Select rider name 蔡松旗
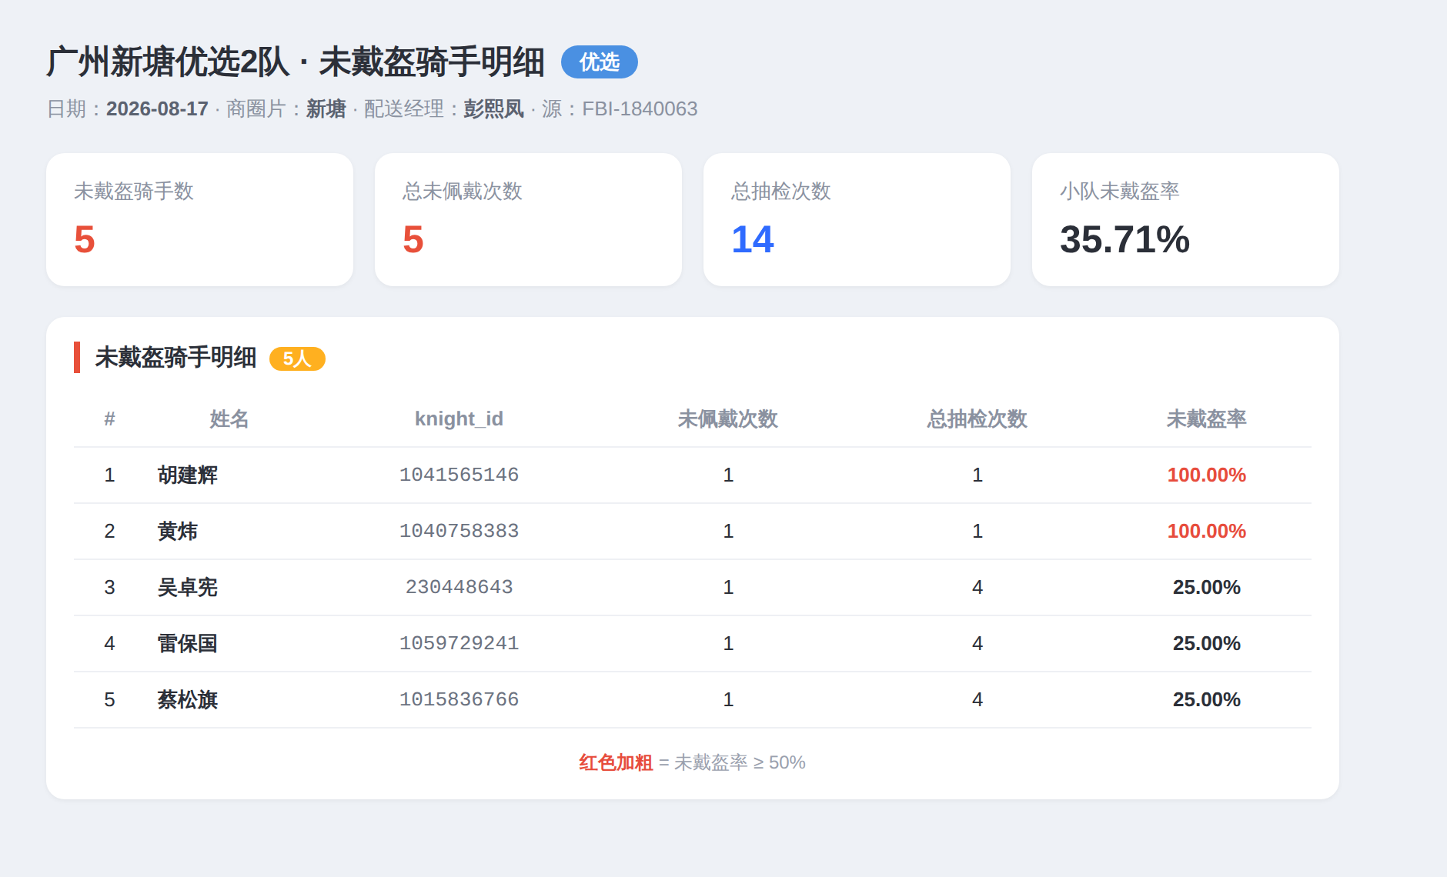Viewport: 1447px width, 877px height. point(188,700)
